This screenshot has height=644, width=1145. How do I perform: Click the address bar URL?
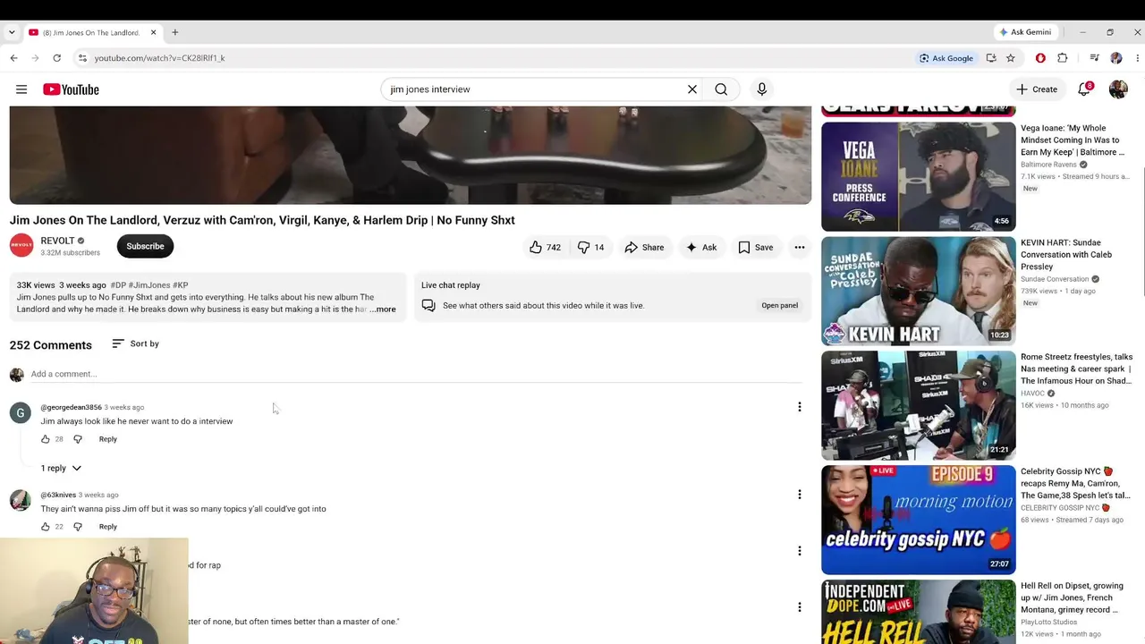pos(160,58)
